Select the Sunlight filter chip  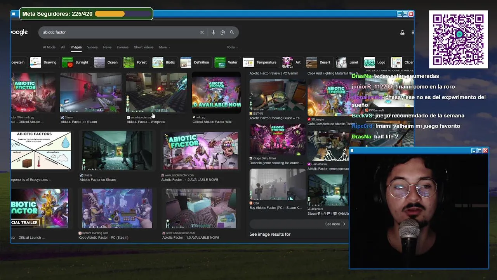(x=76, y=62)
